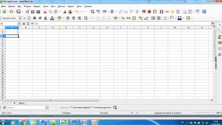The width and height of the screenshot is (222, 125).
Task: Enable 'Учитывать регистр' checkbox
Action: tap(92, 107)
